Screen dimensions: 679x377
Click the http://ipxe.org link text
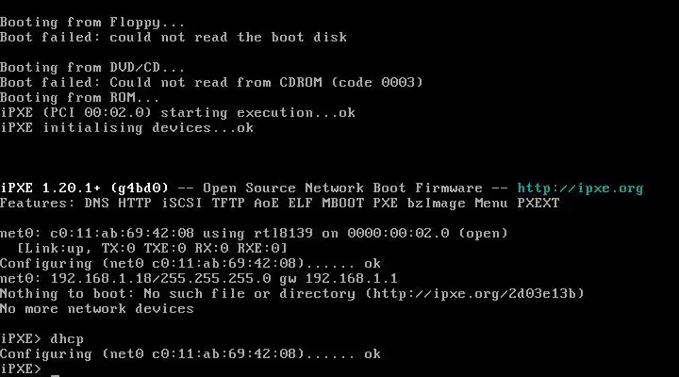click(580, 188)
